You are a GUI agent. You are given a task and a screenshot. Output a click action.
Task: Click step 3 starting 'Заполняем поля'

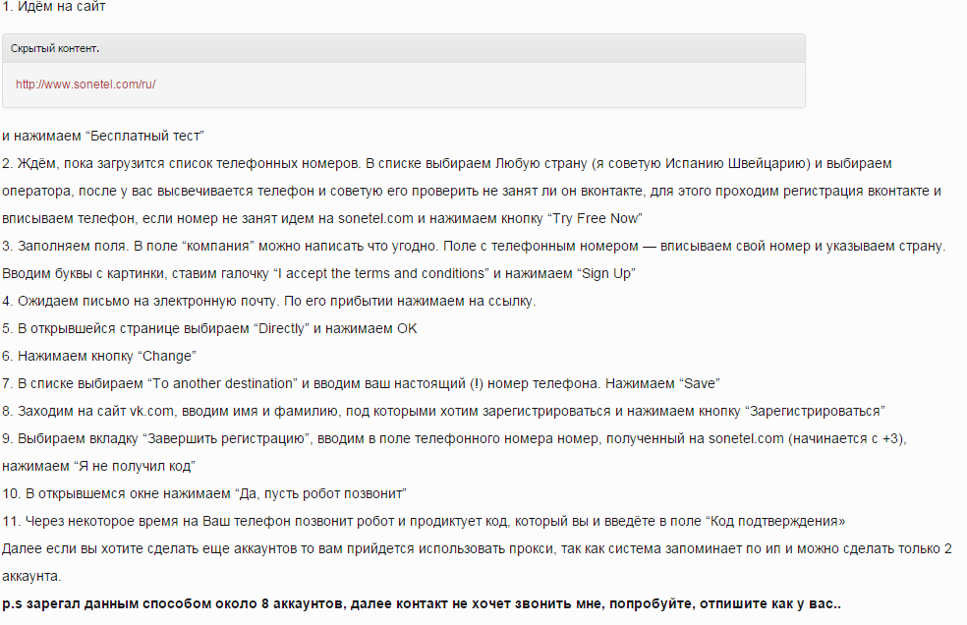click(474, 259)
